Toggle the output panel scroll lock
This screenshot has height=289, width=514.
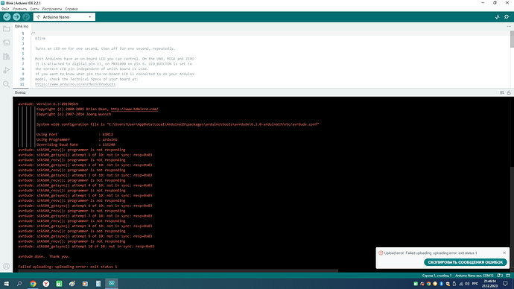click(x=509, y=92)
